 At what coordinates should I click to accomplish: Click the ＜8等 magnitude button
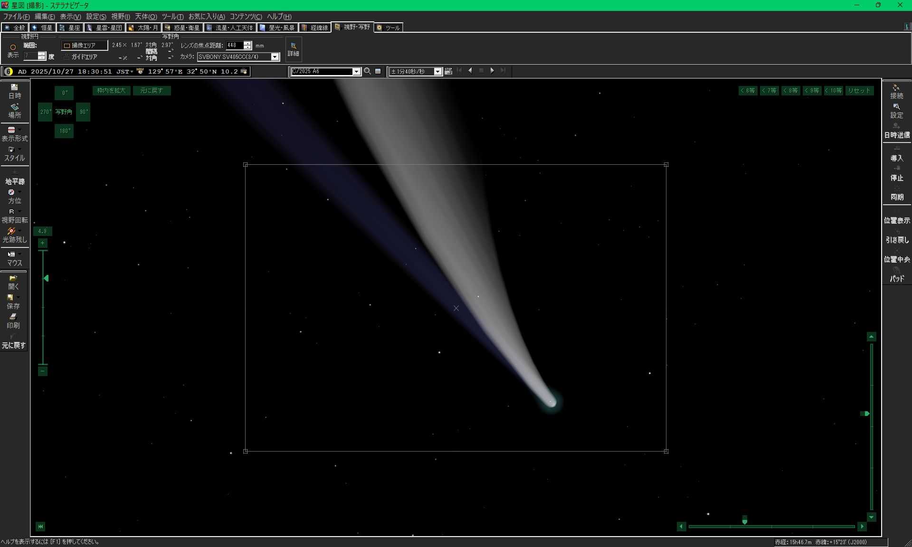tap(790, 91)
